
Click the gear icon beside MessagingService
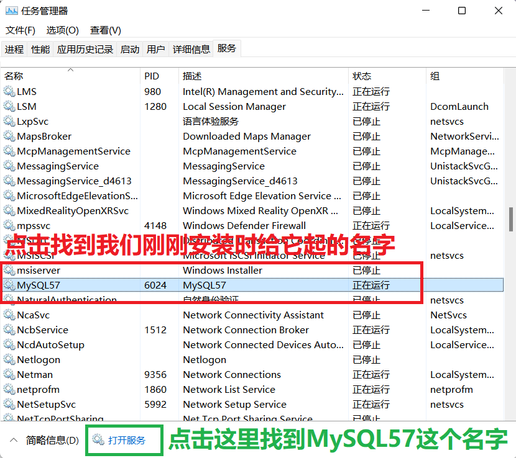point(9,166)
